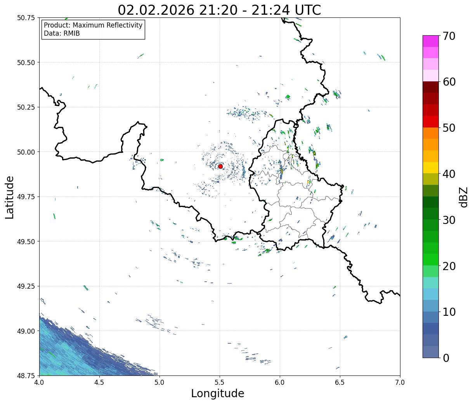Viewport: 473px width, 403px height.
Task: Click the latitude tick label 50.25
Action: [26, 107]
